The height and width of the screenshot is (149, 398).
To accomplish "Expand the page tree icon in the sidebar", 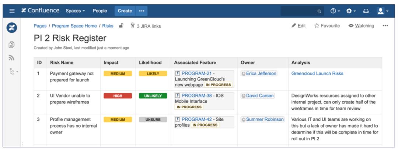I will (13, 71).
